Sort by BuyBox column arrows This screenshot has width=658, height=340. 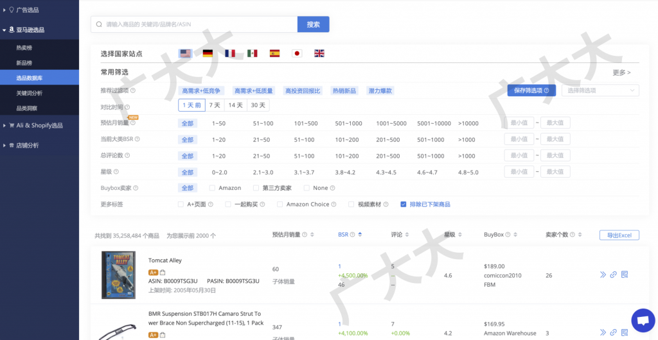pyautogui.click(x=515, y=235)
